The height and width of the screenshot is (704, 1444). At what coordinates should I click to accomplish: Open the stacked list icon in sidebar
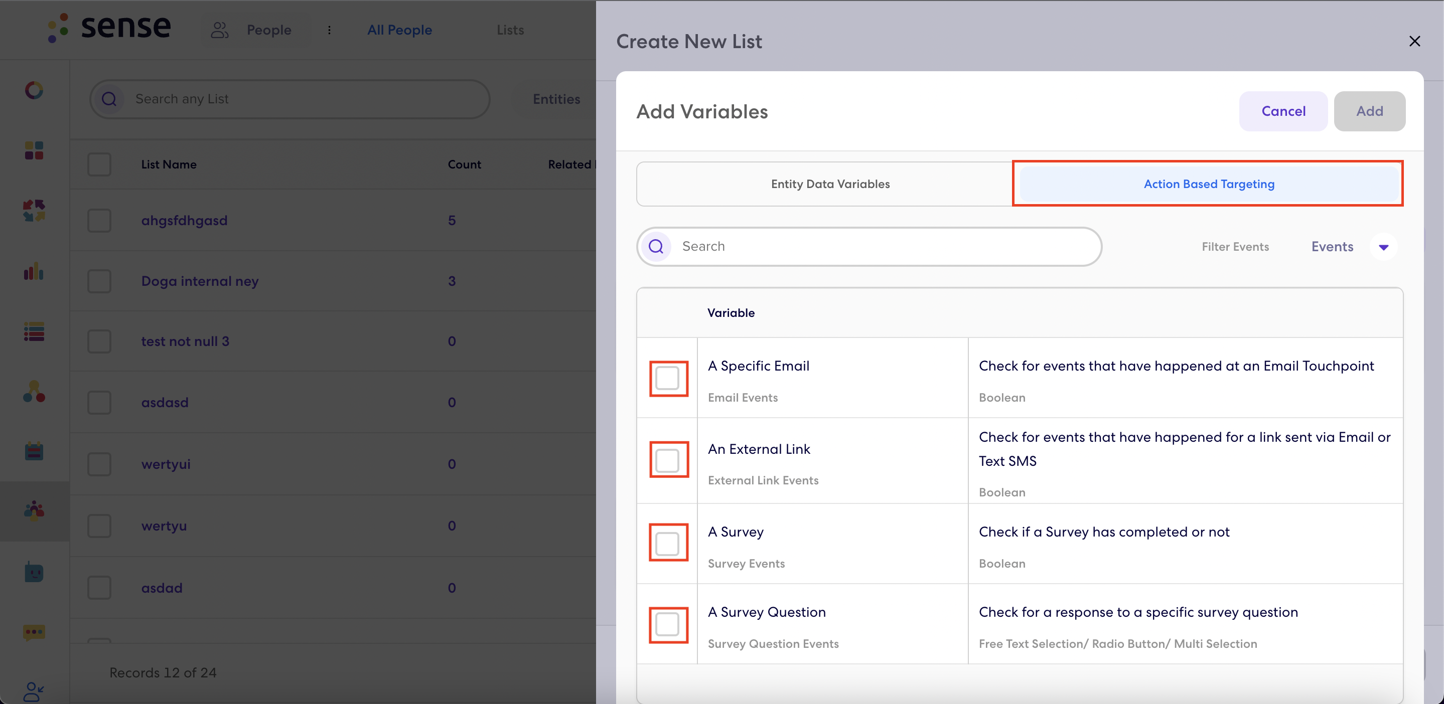(x=34, y=332)
